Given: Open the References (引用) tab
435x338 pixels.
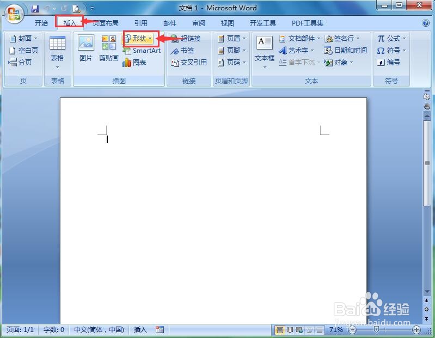Looking at the screenshot, I should pyautogui.click(x=141, y=23).
